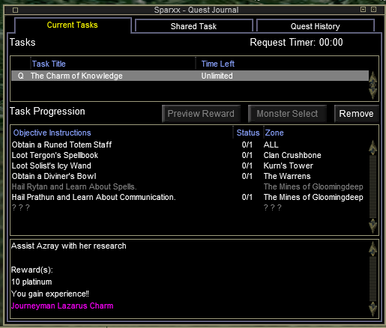This screenshot has height=328, width=386.
Task: Click the task list scroll down arrow
Action: [x=373, y=93]
